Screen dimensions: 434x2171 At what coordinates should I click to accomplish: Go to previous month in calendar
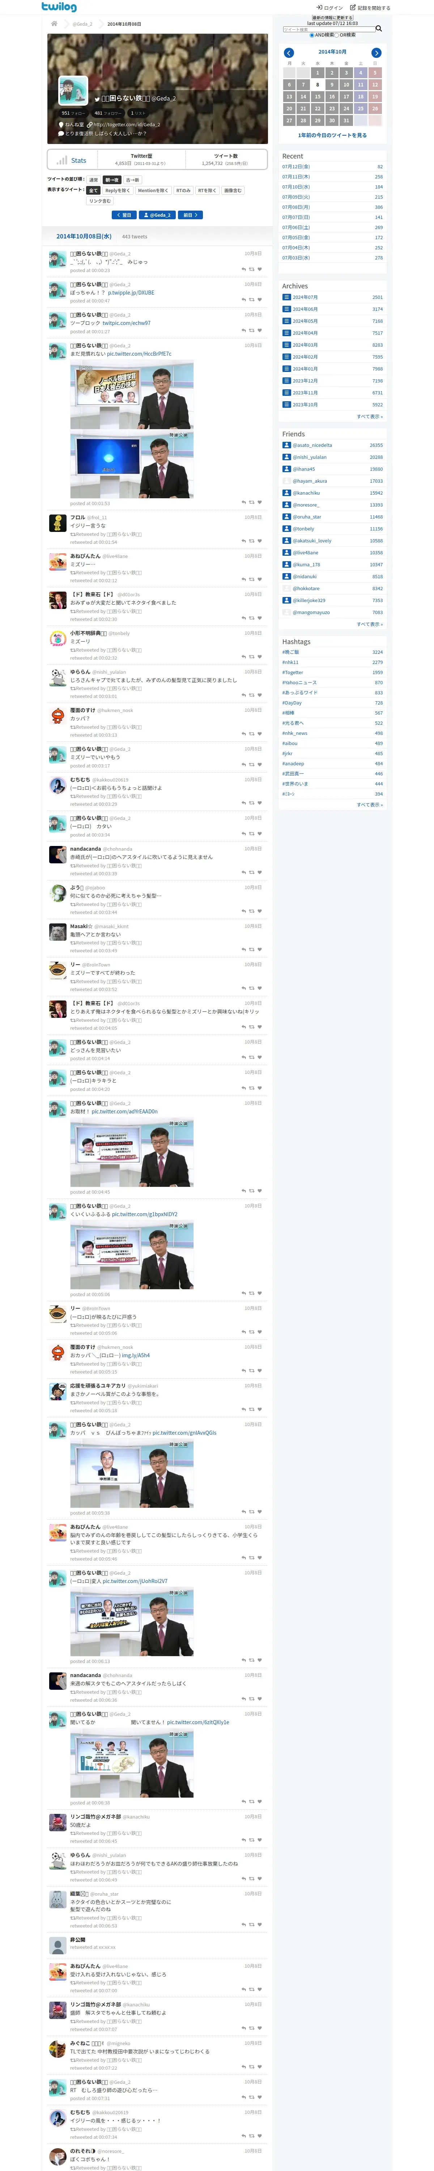click(288, 53)
